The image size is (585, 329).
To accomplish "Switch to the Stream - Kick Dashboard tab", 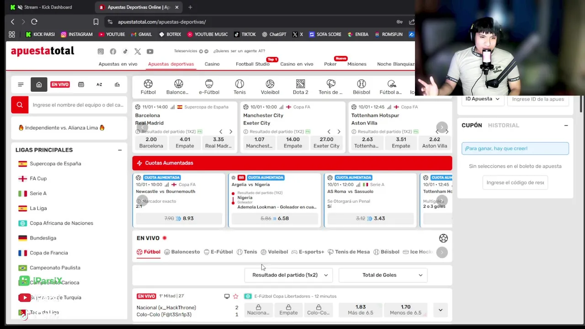I will click(x=48, y=7).
